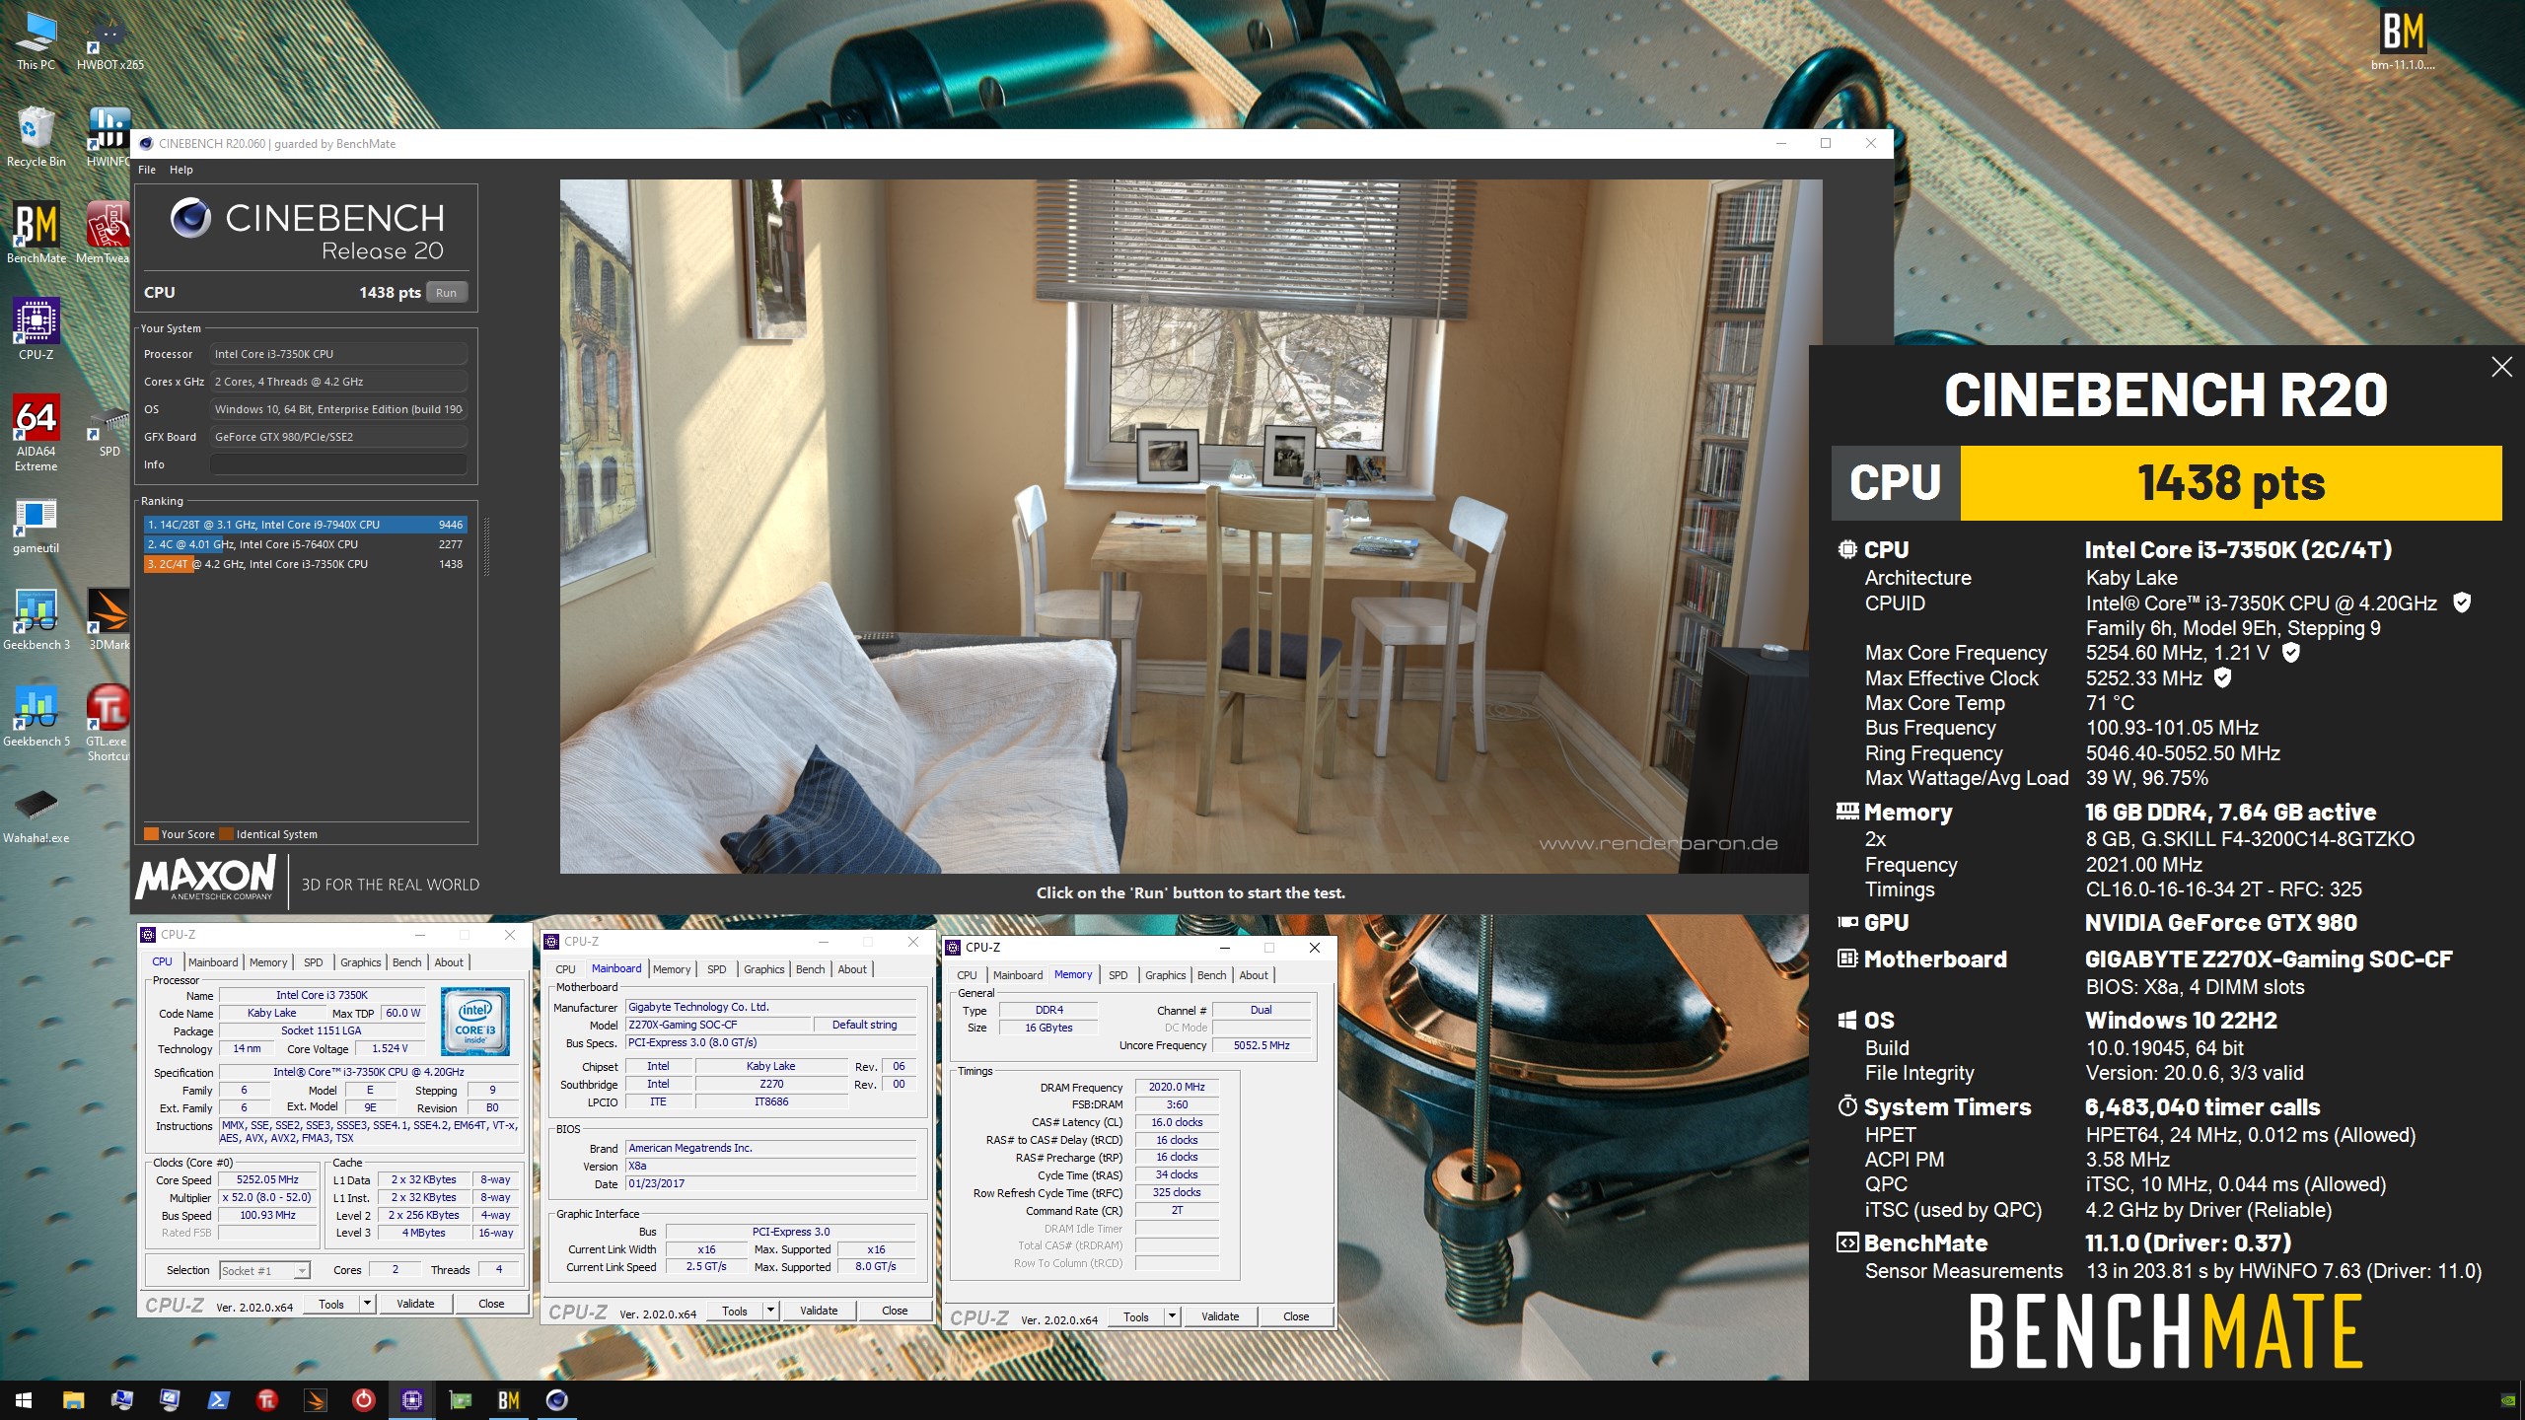Select the bm-11.1.0 desktop icon
This screenshot has height=1420, width=2525.
point(2403,41)
